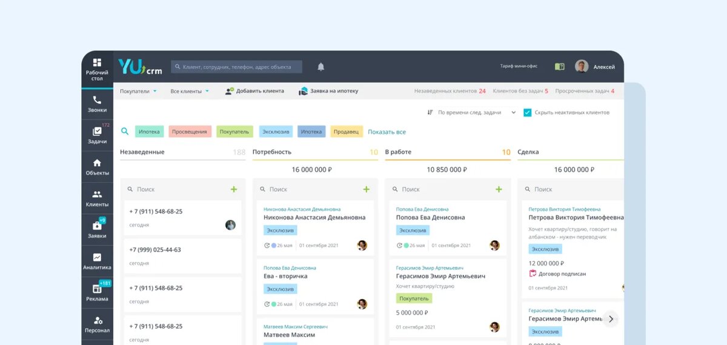Click Алексей's user avatar
Viewport: 727px width, 345px height.
pos(582,67)
